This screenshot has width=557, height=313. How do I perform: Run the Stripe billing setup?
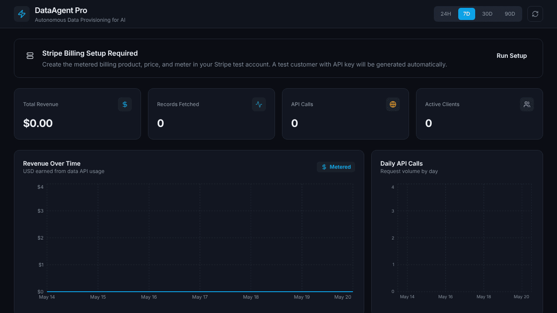pos(512,56)
